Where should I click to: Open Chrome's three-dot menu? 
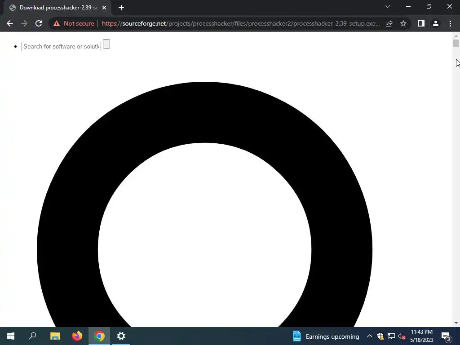450,23
